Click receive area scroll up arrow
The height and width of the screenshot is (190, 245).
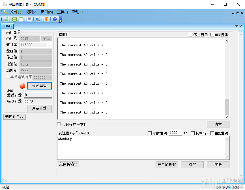tap(227, 41)
